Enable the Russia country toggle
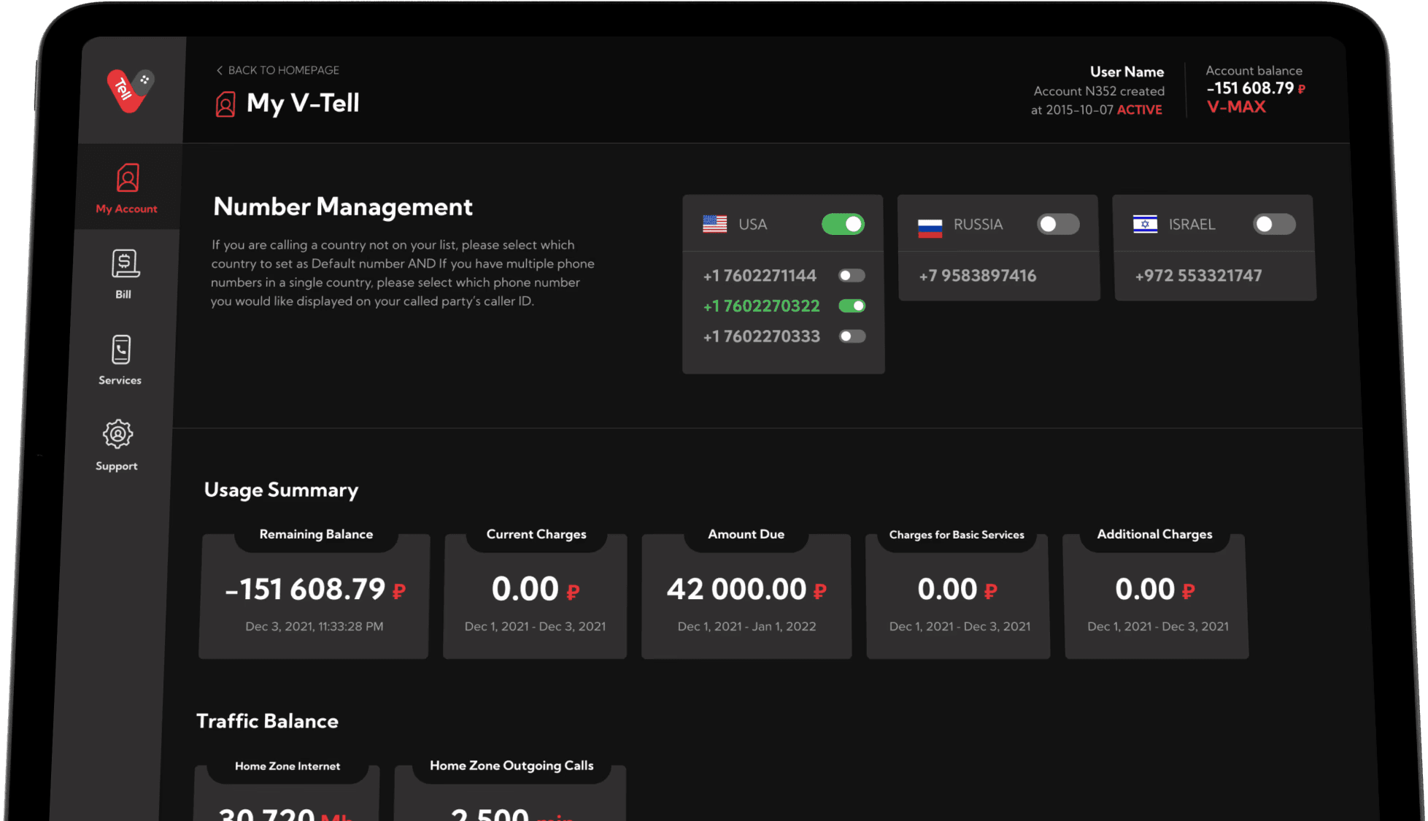 tap(1058, 224)
